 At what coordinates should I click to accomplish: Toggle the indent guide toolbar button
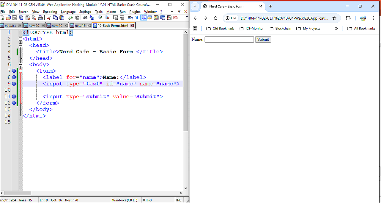[144, 18]
